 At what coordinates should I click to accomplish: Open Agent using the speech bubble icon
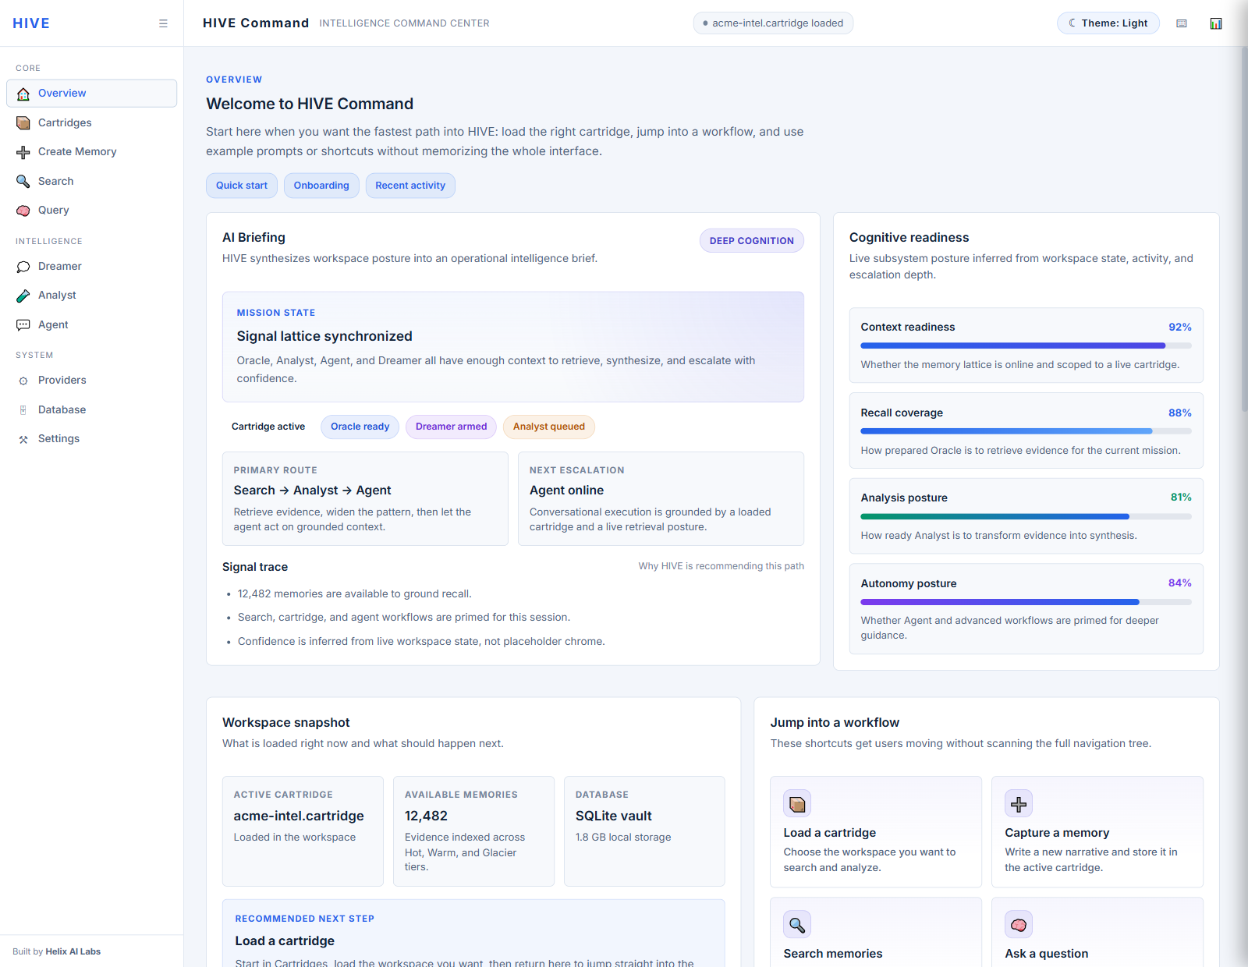coord(23,324)
